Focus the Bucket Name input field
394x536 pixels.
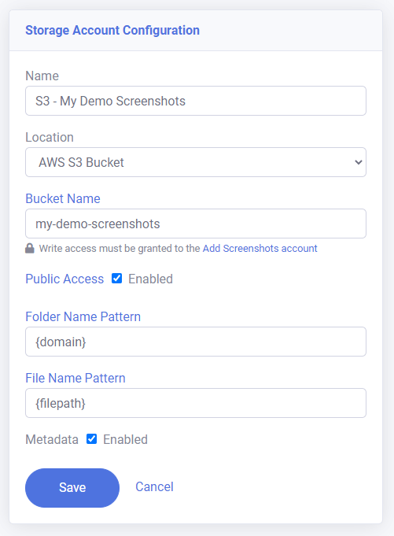pyautogui.click(x=196, y=224)
